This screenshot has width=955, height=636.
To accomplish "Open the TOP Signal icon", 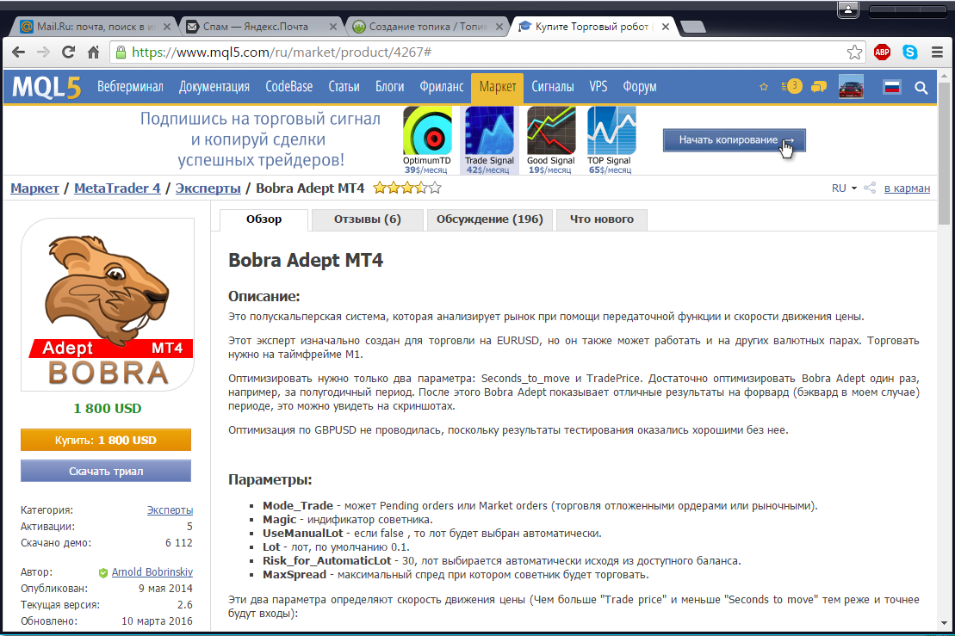I will (611, 131).
